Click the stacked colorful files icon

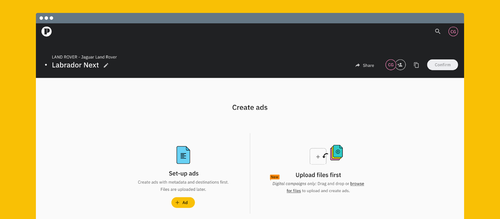point(336,152)
